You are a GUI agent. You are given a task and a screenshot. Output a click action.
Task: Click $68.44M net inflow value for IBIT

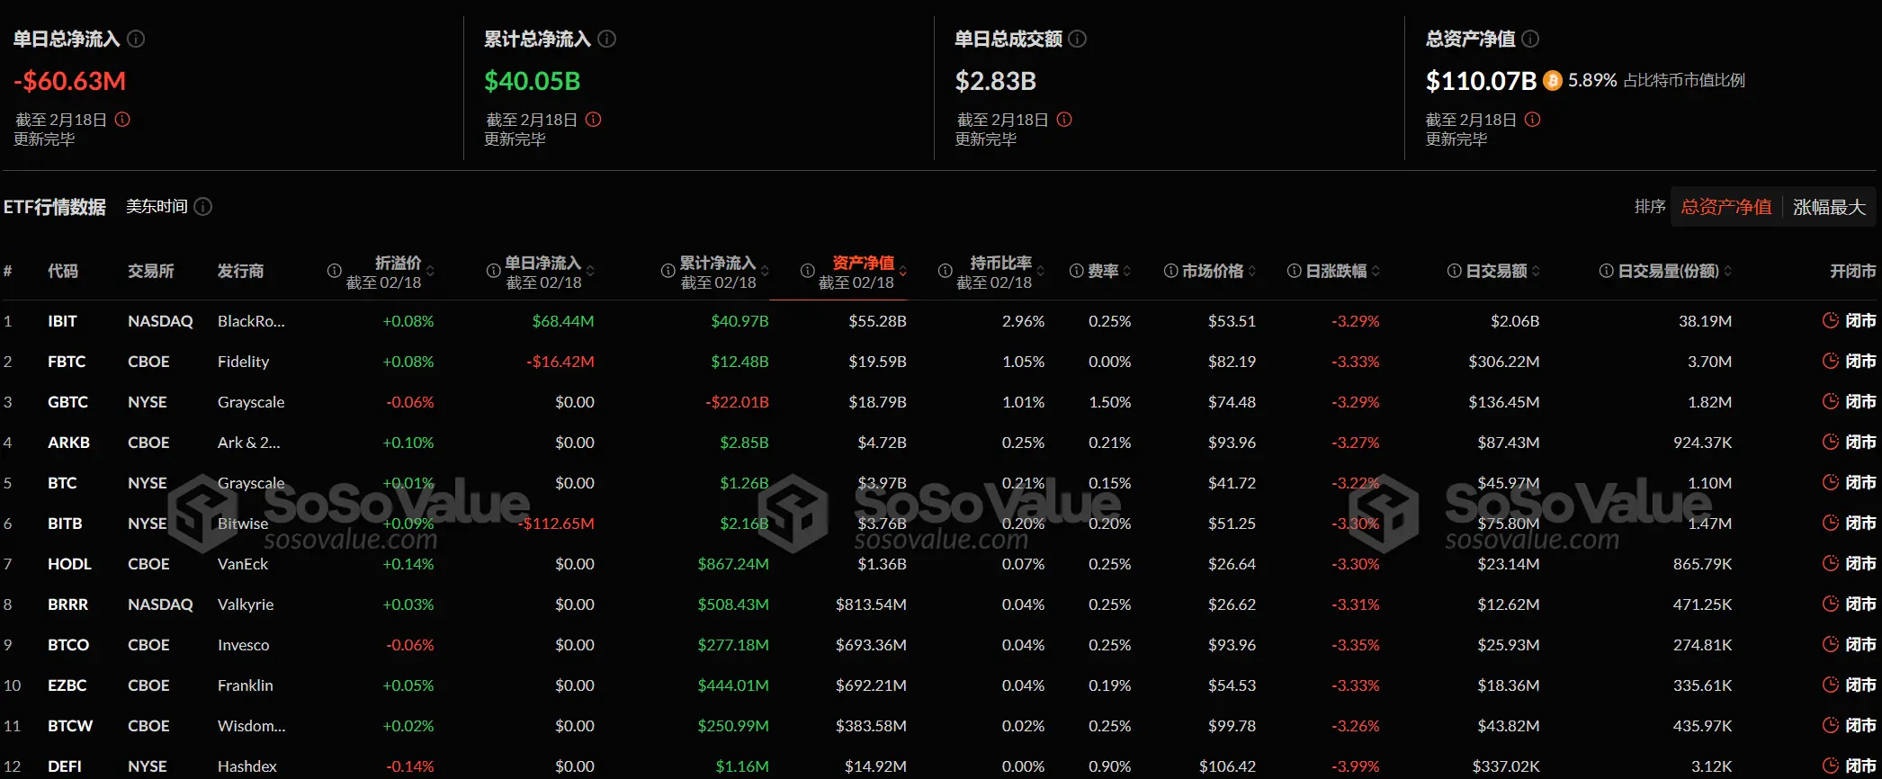(563, 321)
